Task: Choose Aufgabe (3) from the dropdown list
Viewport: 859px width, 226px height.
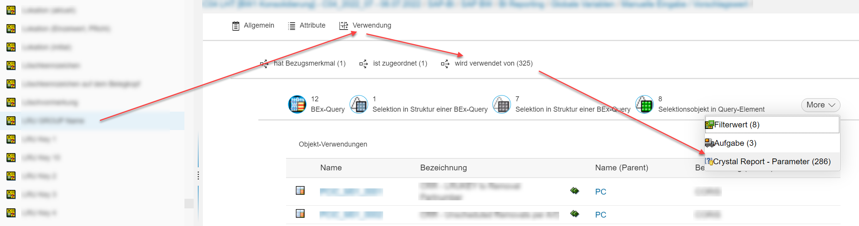Action: (735, 143)
